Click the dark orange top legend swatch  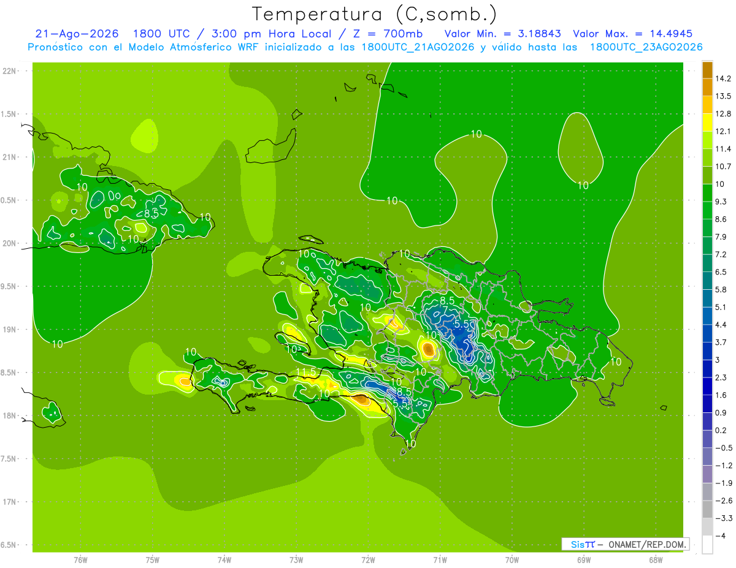pos(707,70)
